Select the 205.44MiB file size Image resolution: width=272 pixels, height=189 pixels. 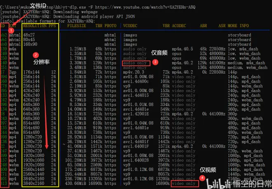pos(75,174)
